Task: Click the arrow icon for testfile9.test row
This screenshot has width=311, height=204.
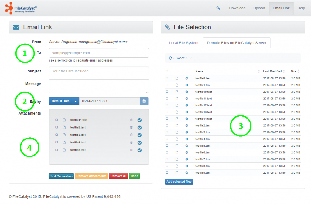Action: (186, 173)
